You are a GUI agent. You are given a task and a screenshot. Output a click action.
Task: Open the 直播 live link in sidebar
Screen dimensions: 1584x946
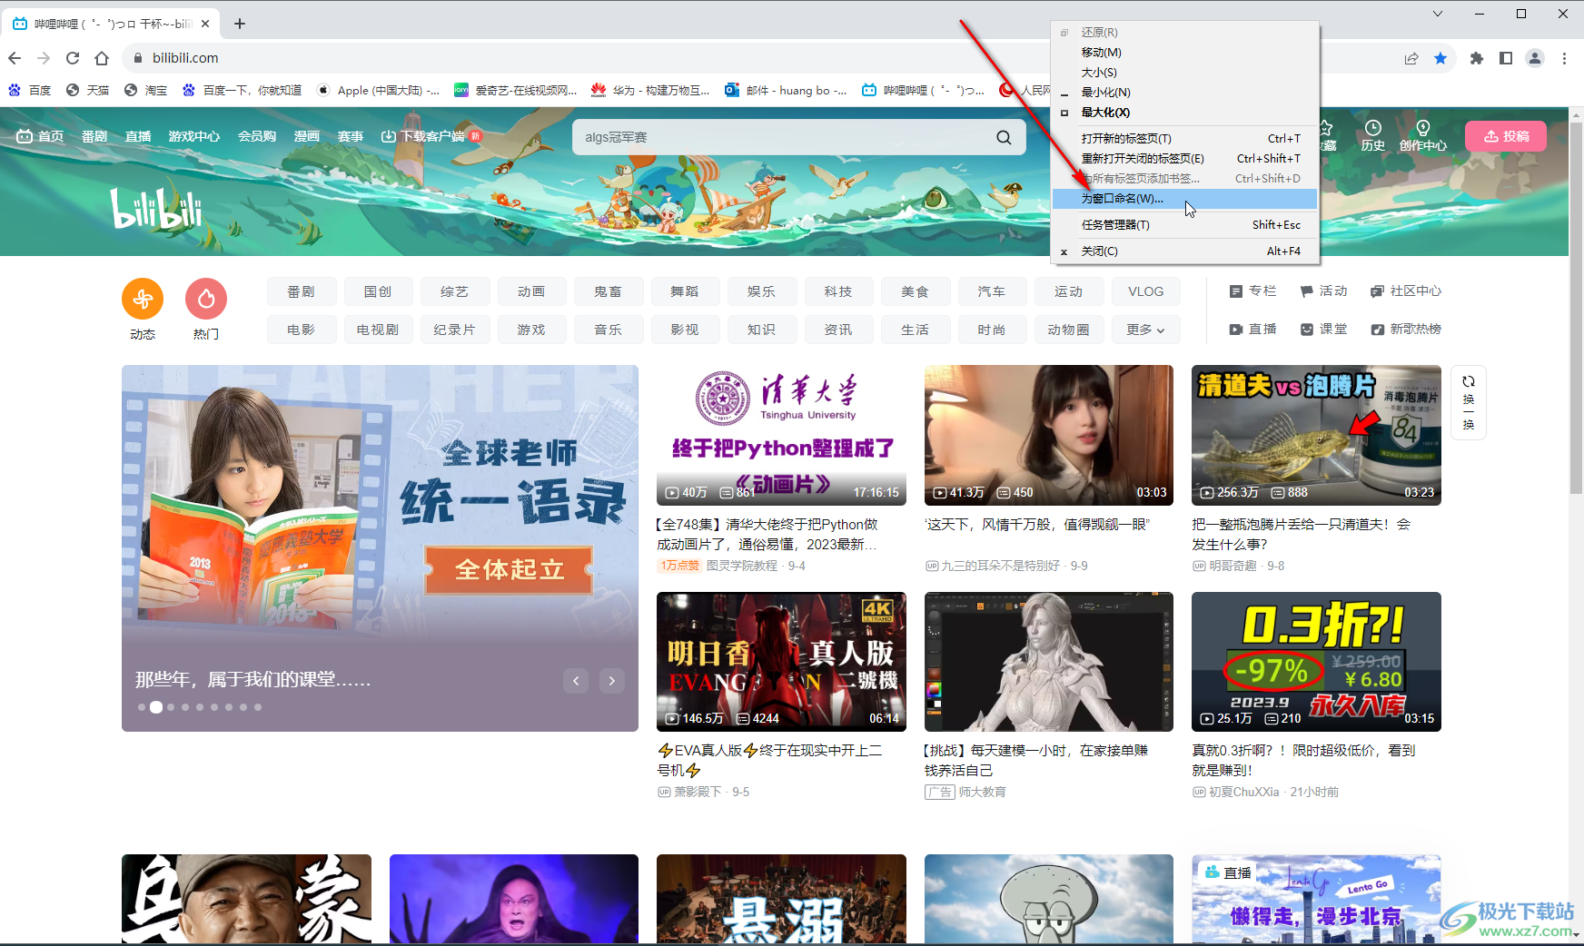[1253, 330]
